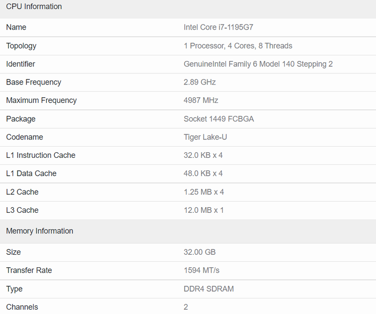Select the 4987 MHz value
376x314 pixels.
click(x=201, y=100)
